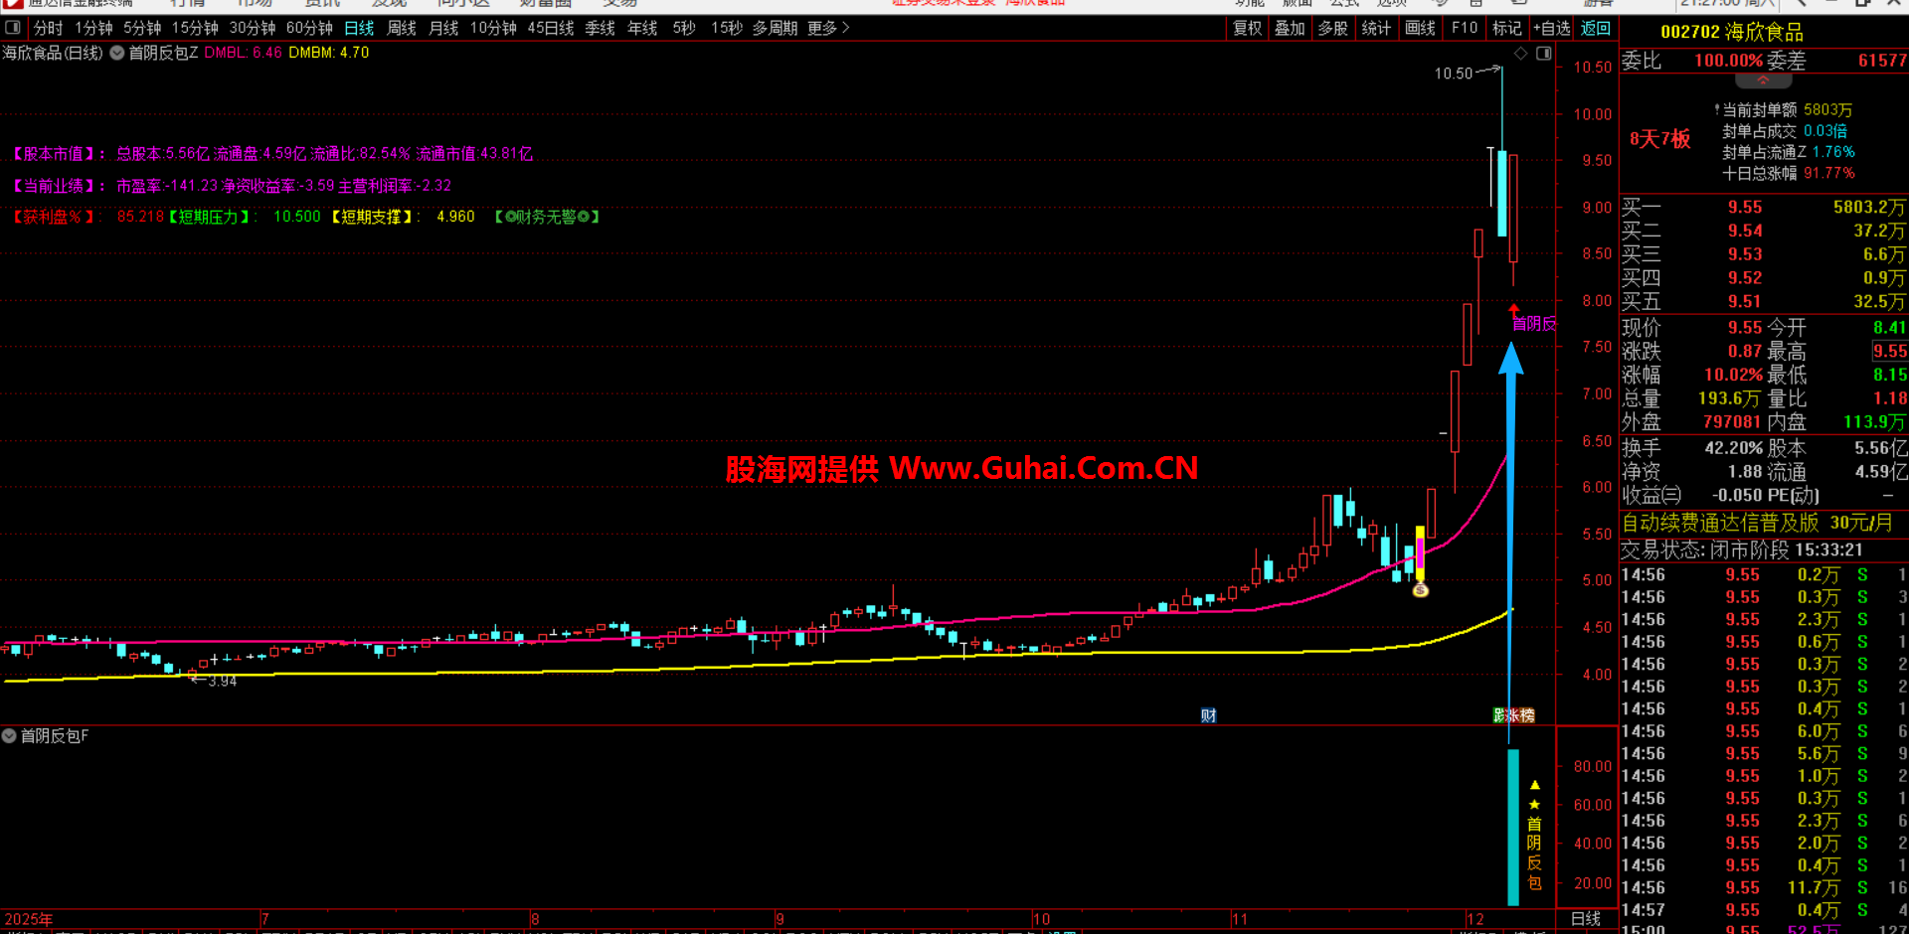Select the 10分钟 period tab
This screenshot has height=934, width=1909.
[x=493, y=28]
